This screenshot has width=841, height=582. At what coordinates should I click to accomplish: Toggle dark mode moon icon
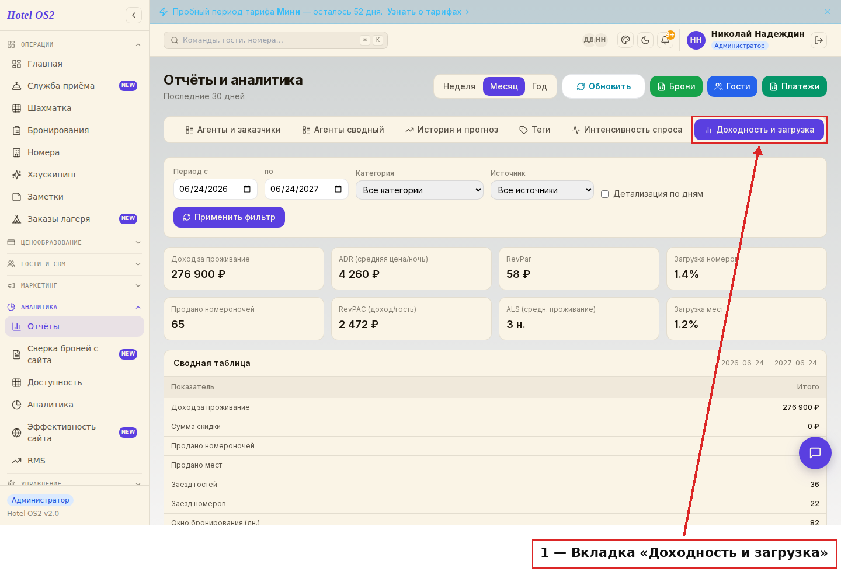click(645, 40)
